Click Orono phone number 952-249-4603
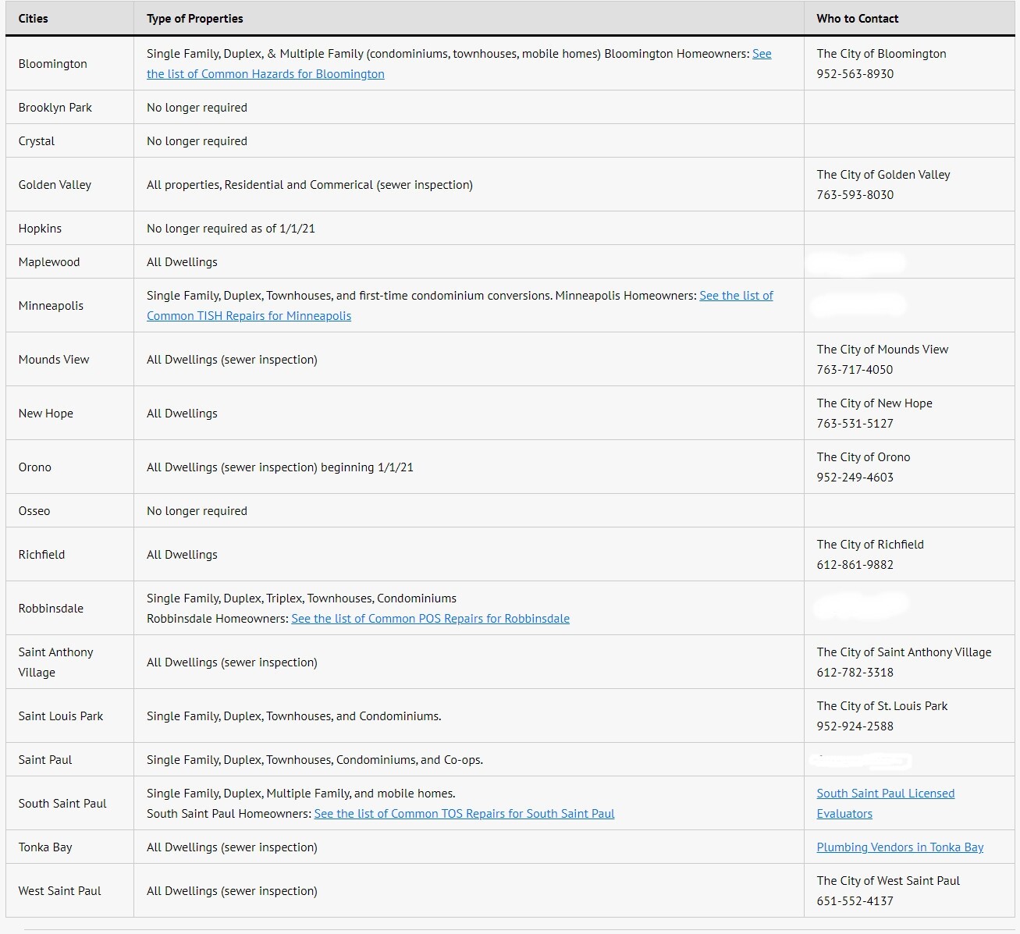The width and height of the screenshot is (1020, 934). pyautogui.click(x=855, y=478)
